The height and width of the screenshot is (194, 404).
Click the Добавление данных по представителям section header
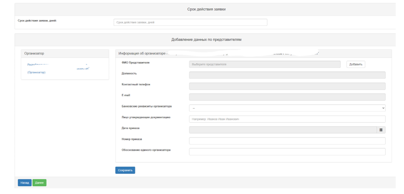click(x=206, y=40)
